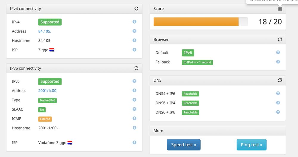Open the Score details list icon
298x157 pixels.
(280, 9)
